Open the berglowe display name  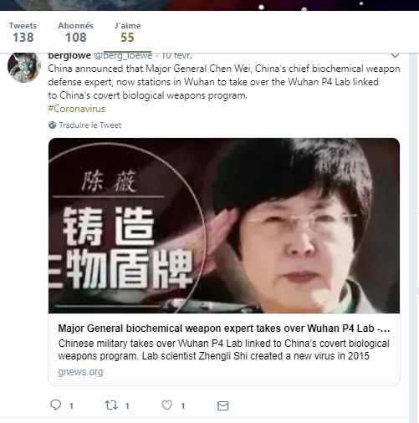69,55
